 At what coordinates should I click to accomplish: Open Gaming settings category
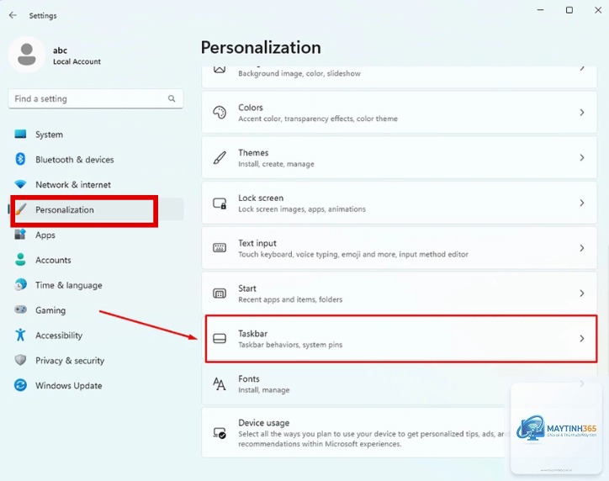pos(96,310)
